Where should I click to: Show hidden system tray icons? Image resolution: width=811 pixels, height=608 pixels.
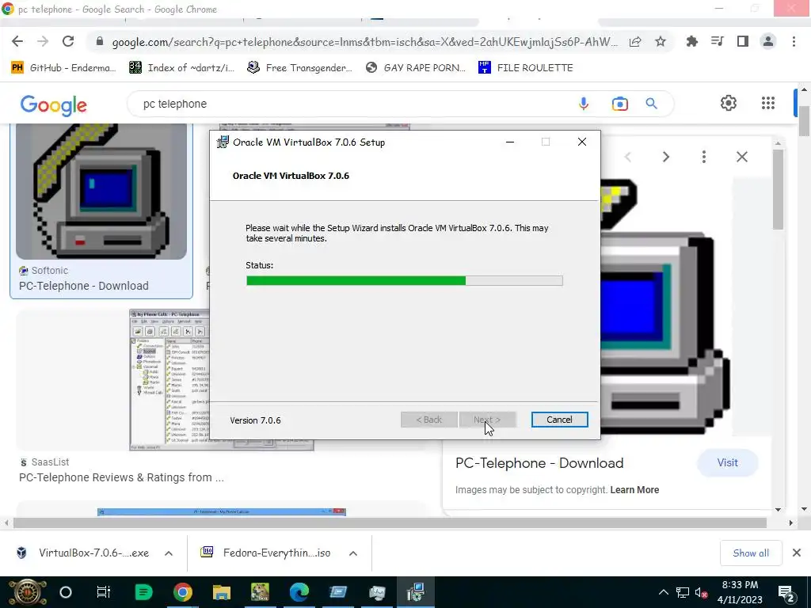click(x=663, y=592)
